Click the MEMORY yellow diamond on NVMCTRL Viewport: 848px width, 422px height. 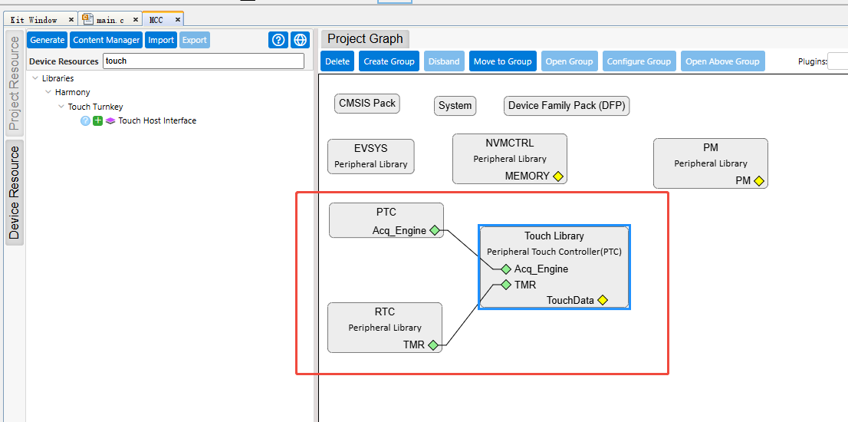(x=558, y=176)
